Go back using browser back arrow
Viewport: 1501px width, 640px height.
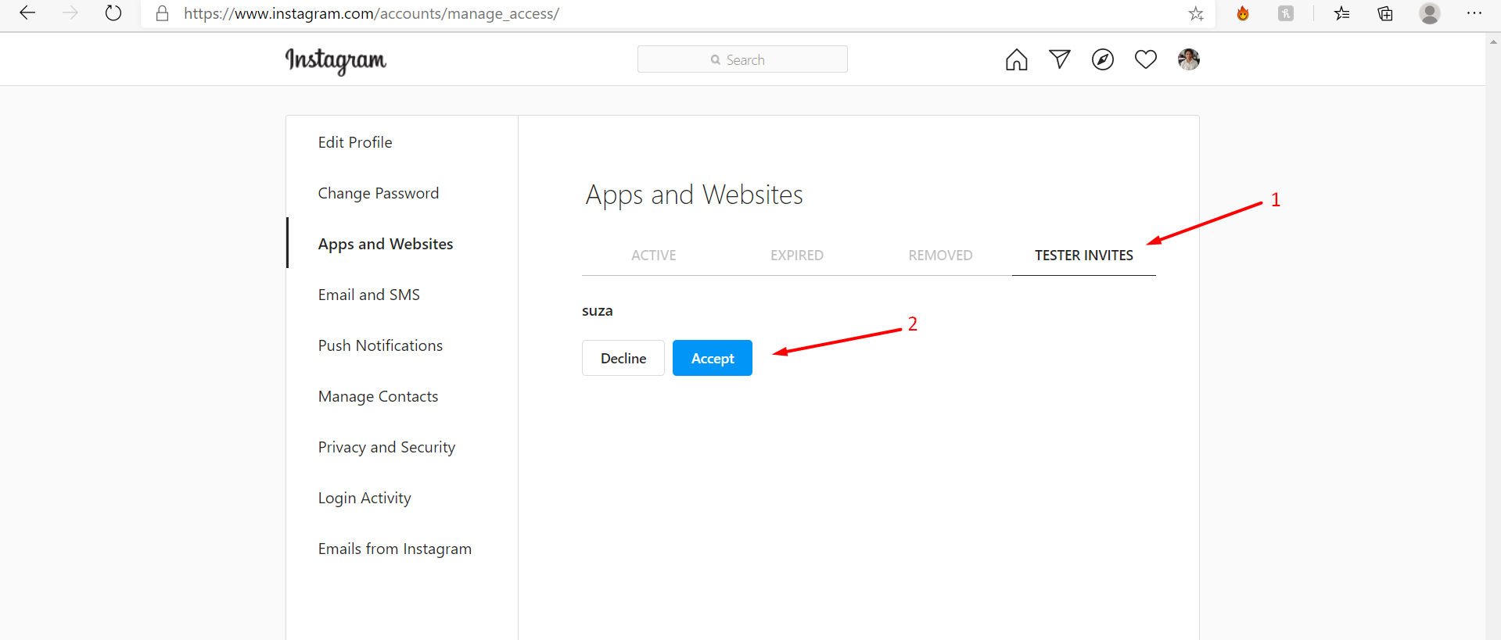27,13
